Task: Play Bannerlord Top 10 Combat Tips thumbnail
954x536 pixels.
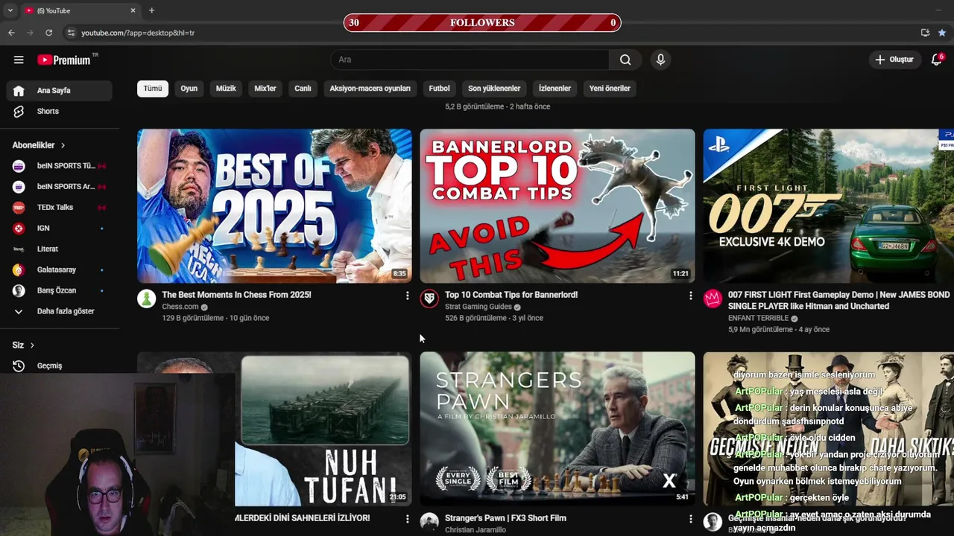Action: (x=557, y=206)
